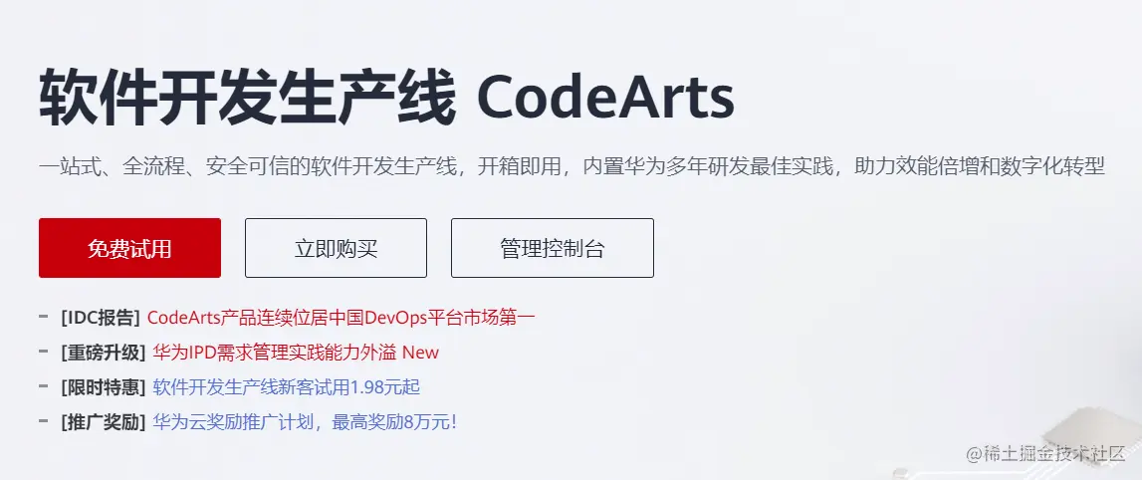This screenshot has width=1142, height=480.
Task: Click dash bullet before 重磅升级
Action: [x=44, y=351]
